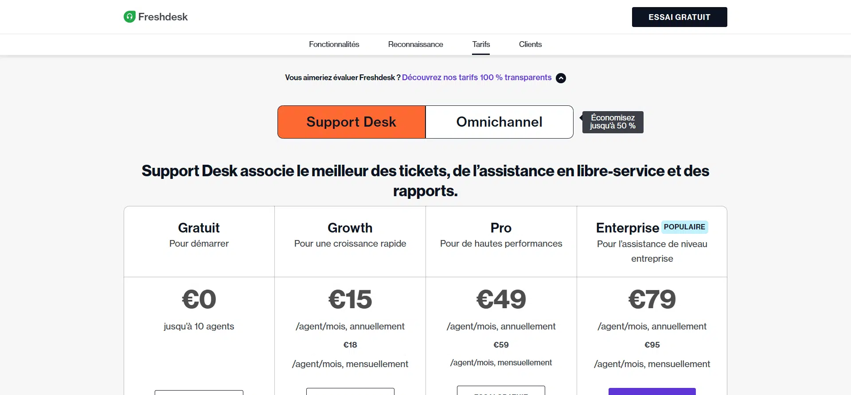Open the Fonctionnalités navigation tab
Viewport: 851px width, 395px height.
pos(334,44)
